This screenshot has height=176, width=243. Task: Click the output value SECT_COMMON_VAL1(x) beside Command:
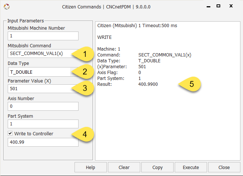click(165, 55)
